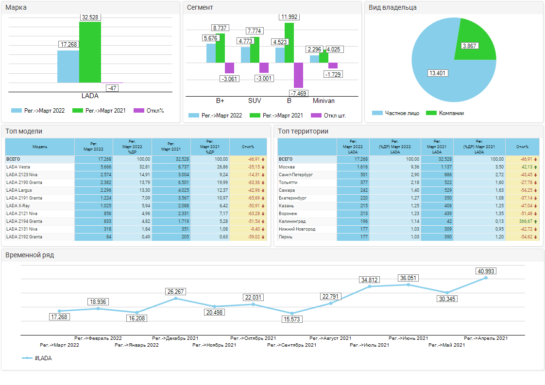Select the LADA 2123 Niva model row
The width and height of the screenshot is (545, 385).
point(39,175)
